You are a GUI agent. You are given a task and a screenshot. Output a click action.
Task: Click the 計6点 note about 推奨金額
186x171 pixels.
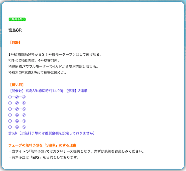pyautogui.click(x=51, y=133)
